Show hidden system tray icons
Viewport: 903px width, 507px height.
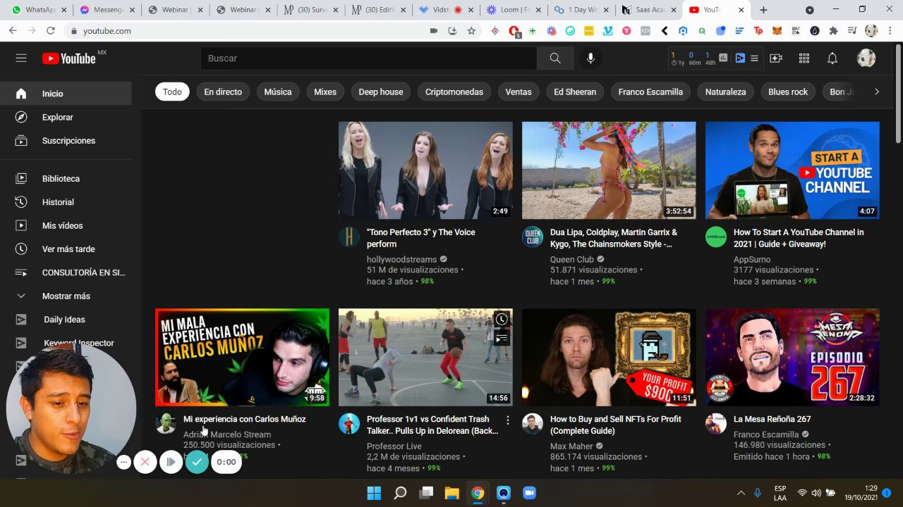coord(741,493)
